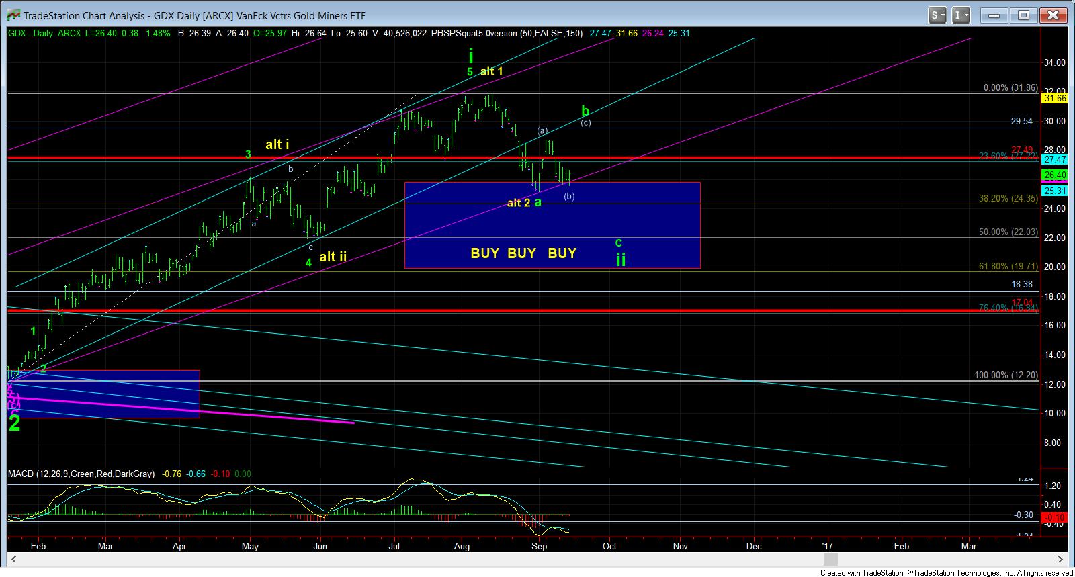This screenshot has width=1075, height=577.
Task: Open the S dropdown button in title bar
Action: pos(937,15)
